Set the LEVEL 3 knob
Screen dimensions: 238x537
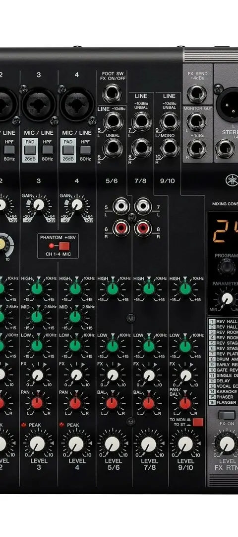37,444
